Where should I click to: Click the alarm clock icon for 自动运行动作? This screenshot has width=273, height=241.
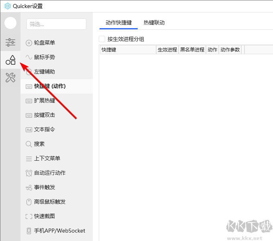point(29,173)
